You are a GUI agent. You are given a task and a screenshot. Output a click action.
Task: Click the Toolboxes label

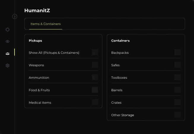coord(119,78)
